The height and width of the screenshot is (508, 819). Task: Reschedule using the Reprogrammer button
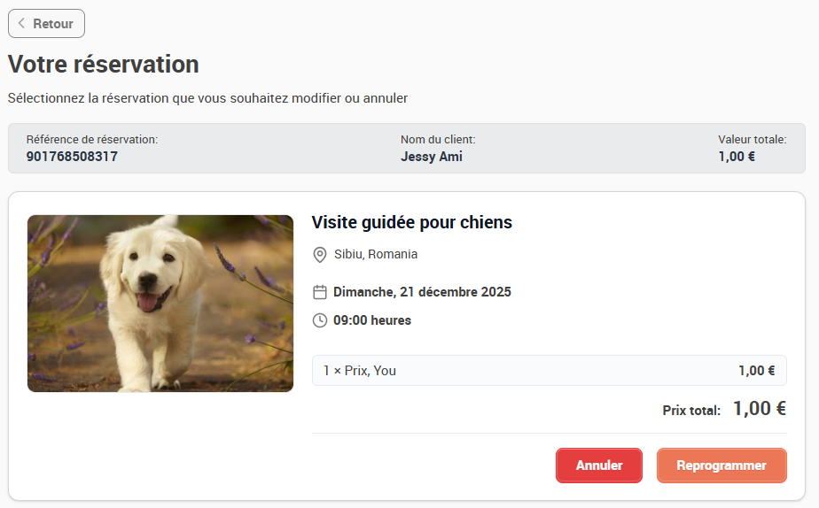tap(721, 466)
